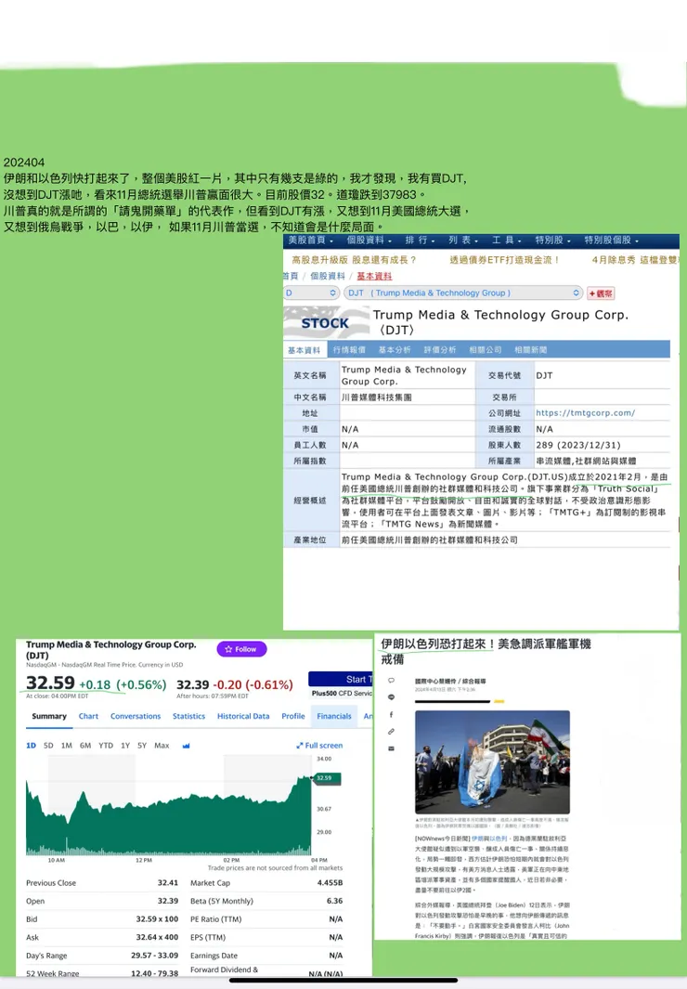Viewport: 687px width, 989px height.
Task: Open the Historical Data tab
Action: (243, 717)
